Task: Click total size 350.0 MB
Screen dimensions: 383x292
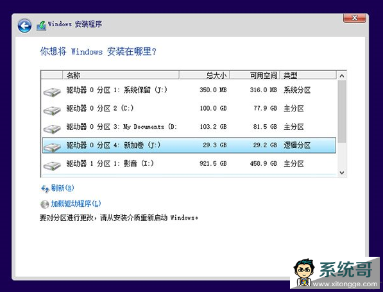Action: pos(213,90)
